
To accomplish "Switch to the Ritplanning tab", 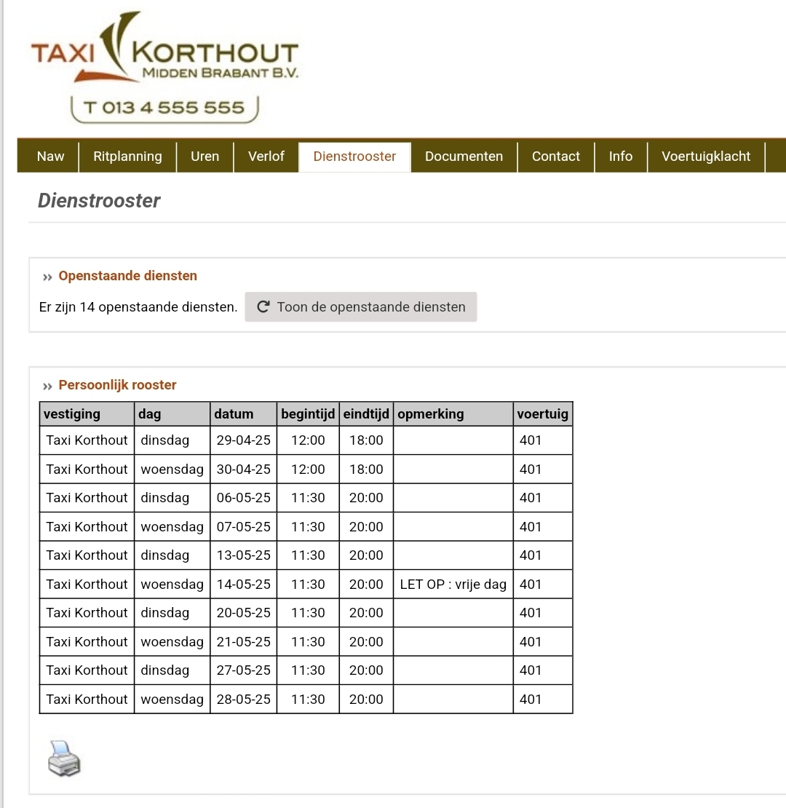I will click(127, 157).
